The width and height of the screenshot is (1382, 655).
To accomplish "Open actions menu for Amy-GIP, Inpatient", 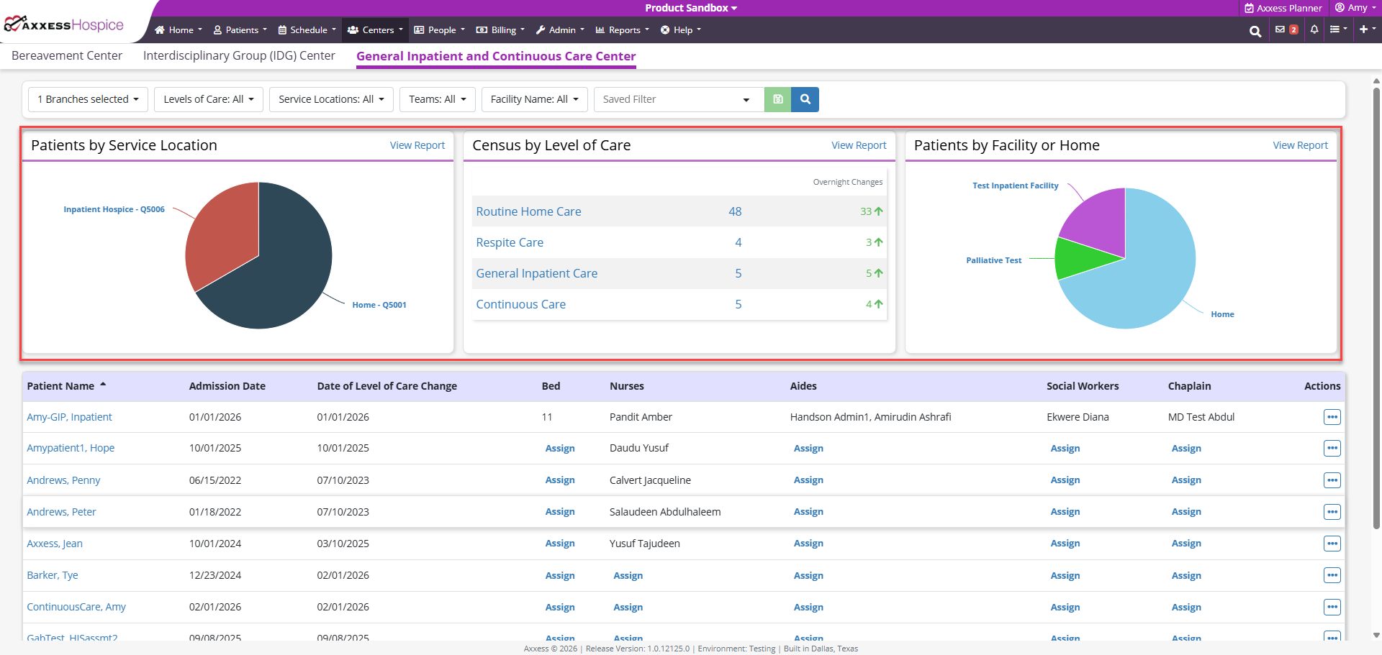I will [1332, 417].
